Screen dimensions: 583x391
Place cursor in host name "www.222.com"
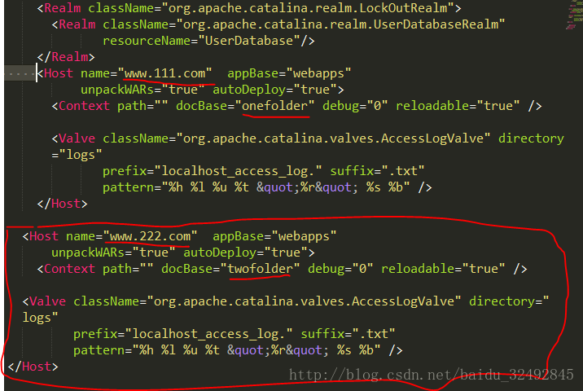coord(150,236)
